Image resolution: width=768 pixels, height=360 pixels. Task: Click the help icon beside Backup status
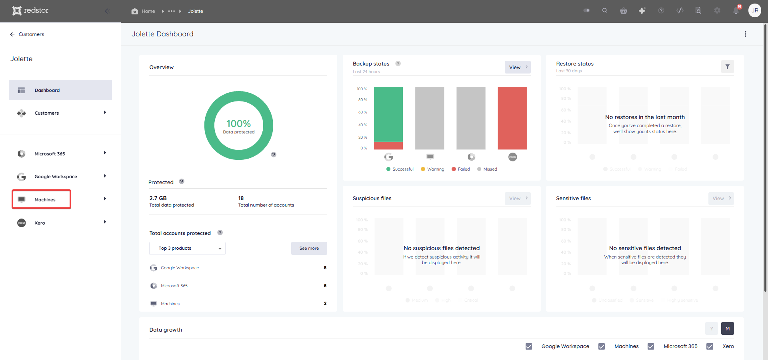pyautogui.click(x=398, y=64)
